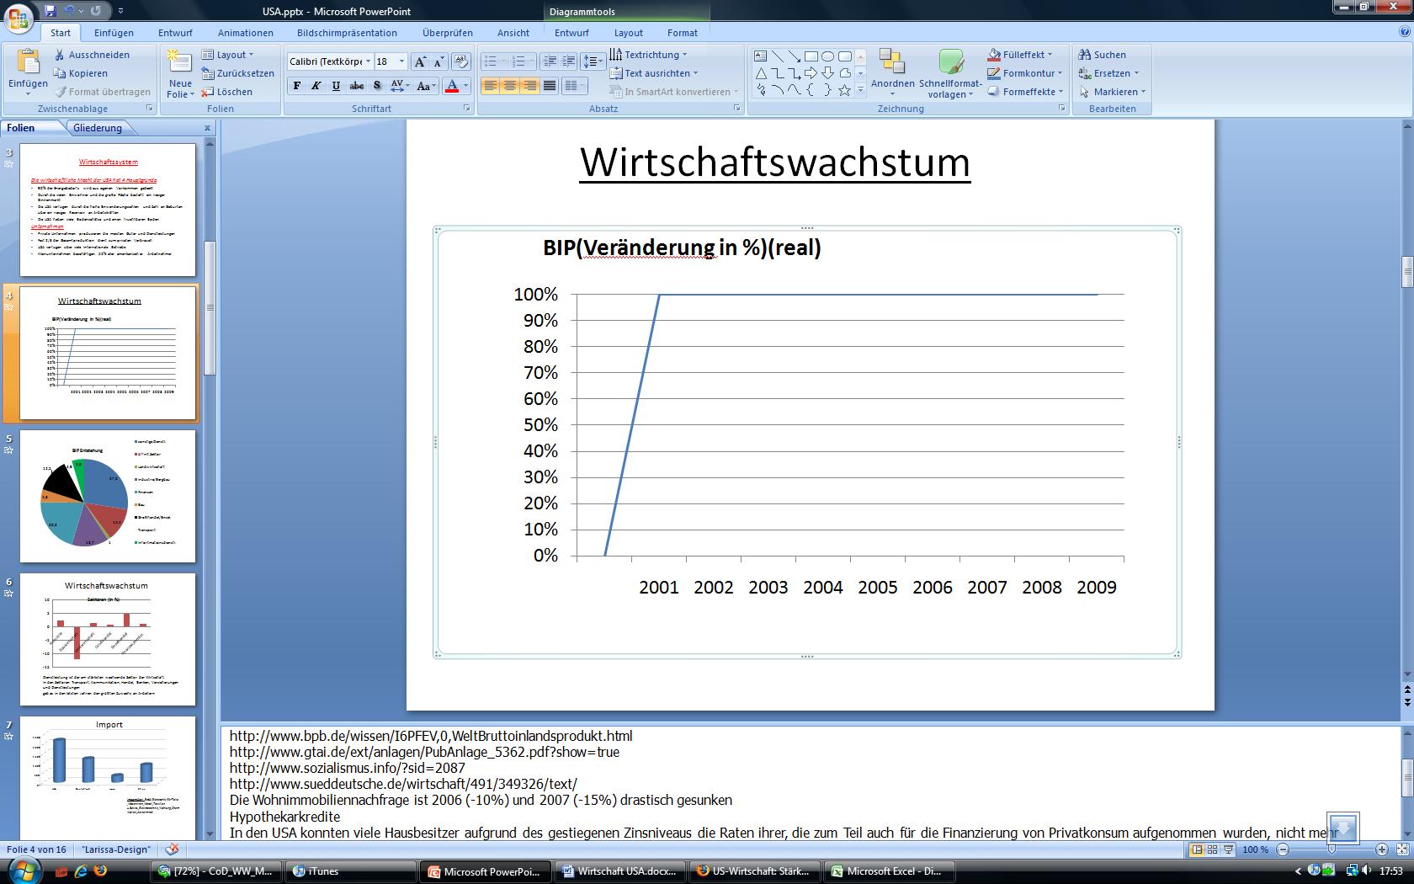The height and width of the screenshot is (884, 1414).
Task: Decrease the font size
Action: pyautogui.click(x=439, y=61)
